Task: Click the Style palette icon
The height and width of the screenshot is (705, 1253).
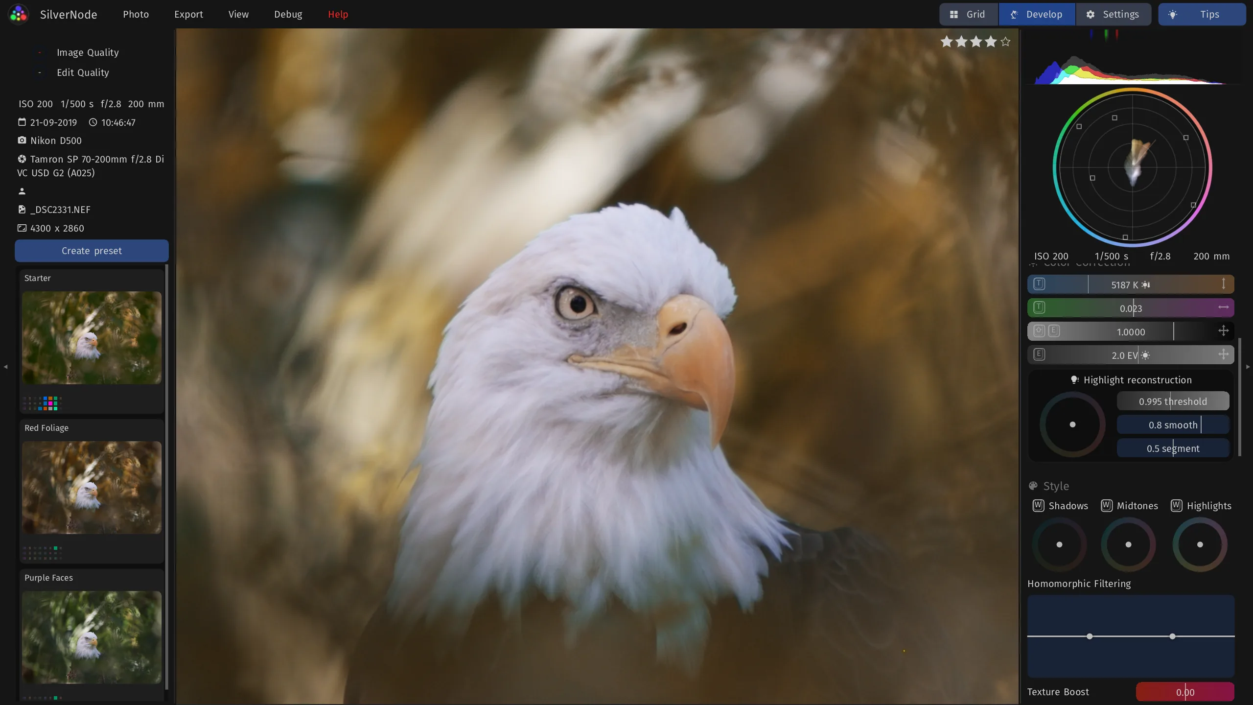Action: tap(1033, 486)
